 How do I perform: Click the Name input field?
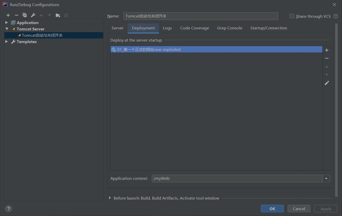pos(201,16)
